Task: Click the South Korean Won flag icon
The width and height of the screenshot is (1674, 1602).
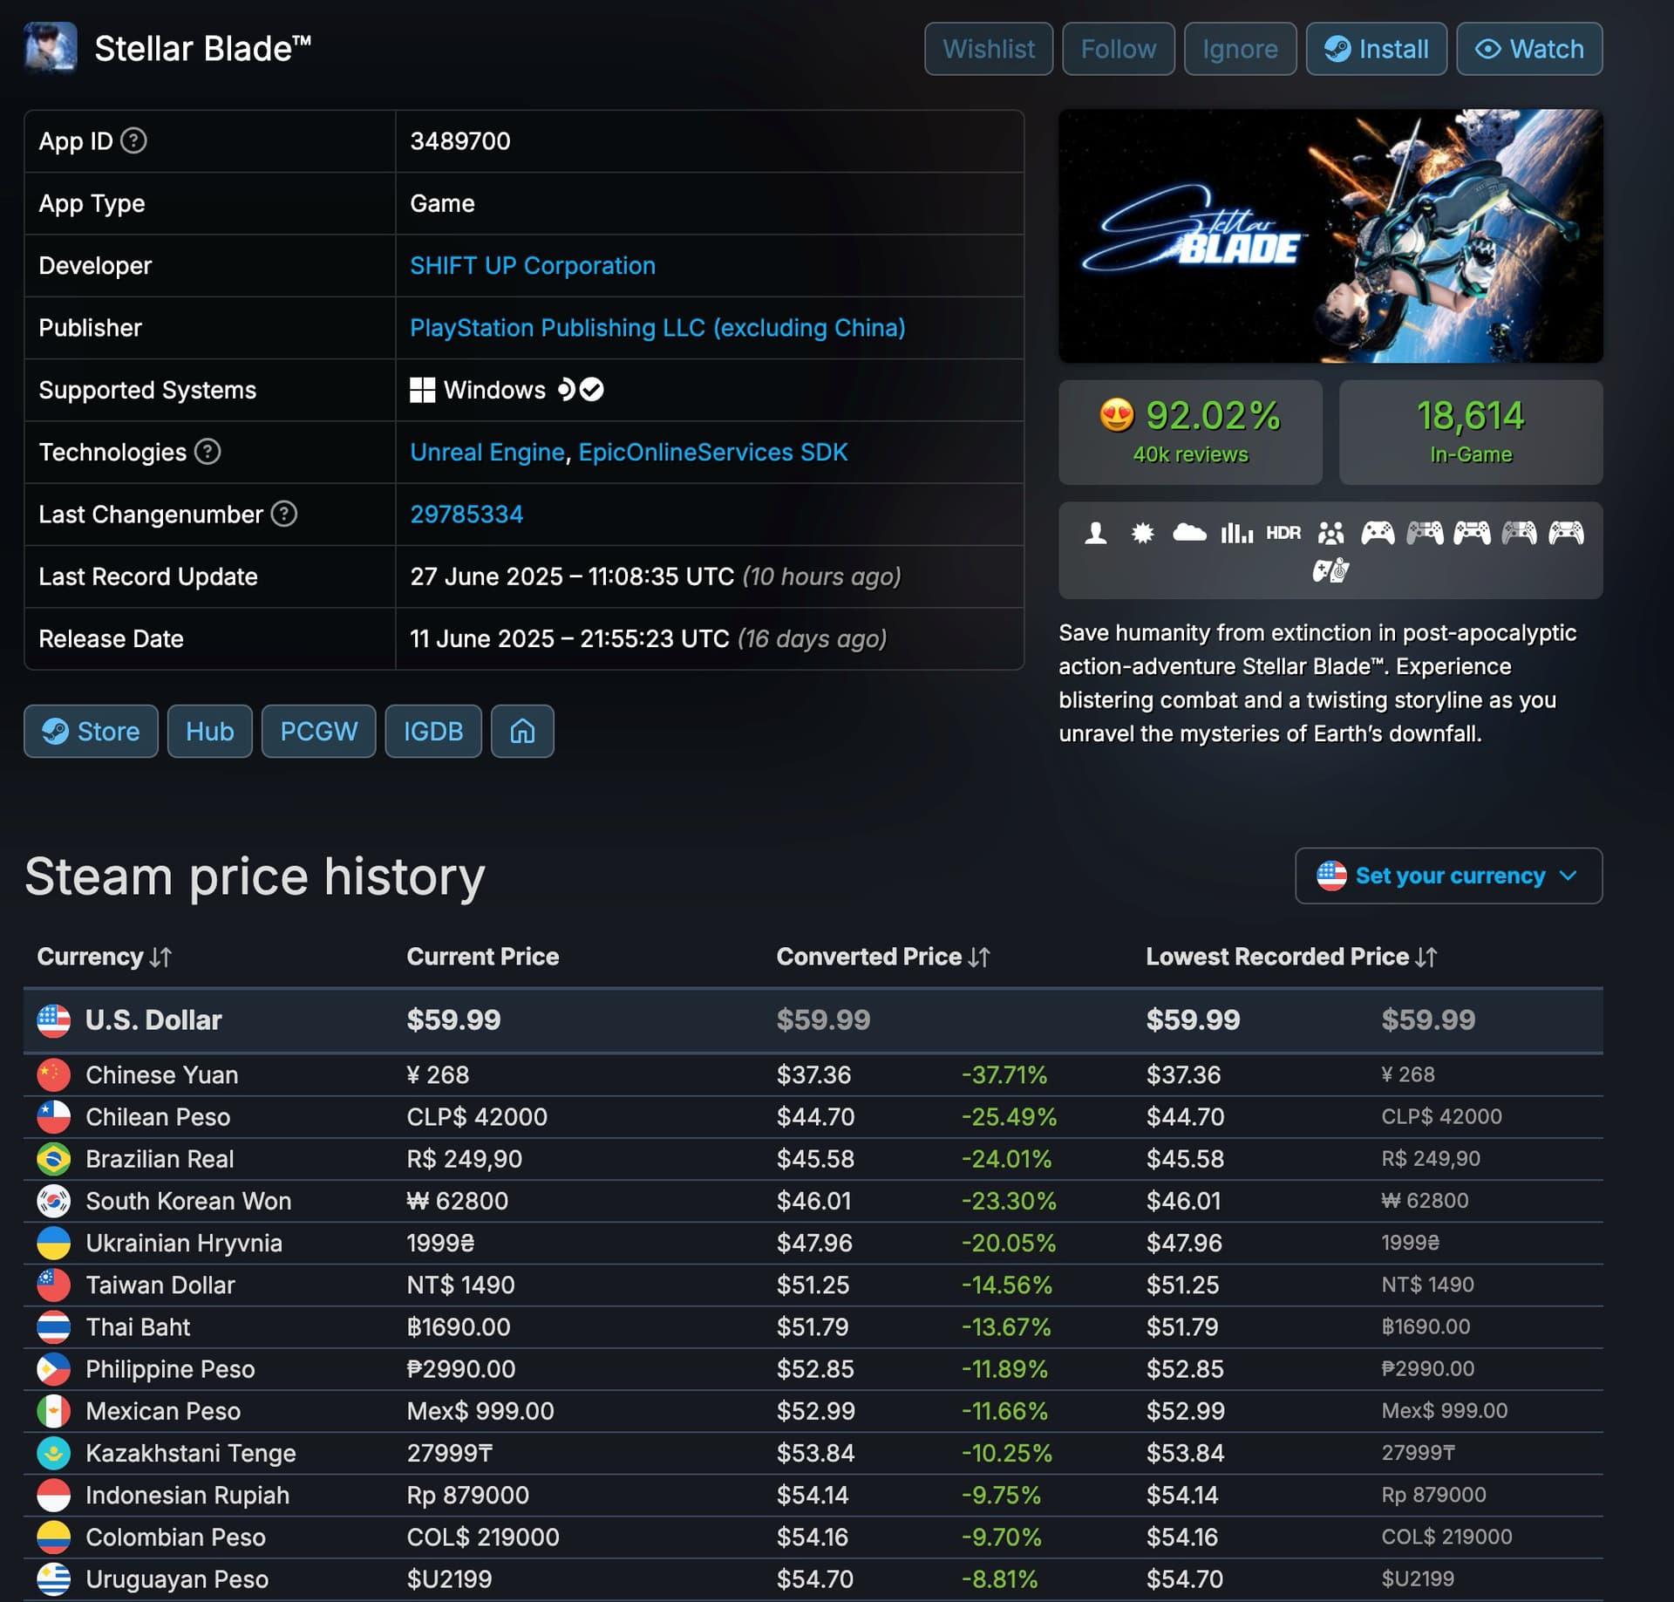Action: pos(53,1201)
